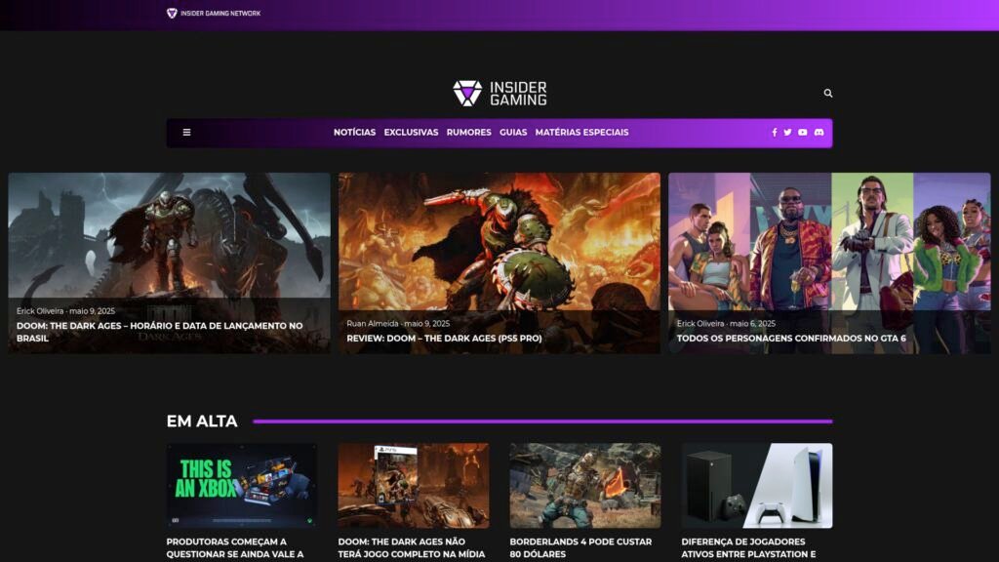This screenshot has height=562, width=999.
Task: Click the search magnifier icon
Action: click(x=827, y=93)
